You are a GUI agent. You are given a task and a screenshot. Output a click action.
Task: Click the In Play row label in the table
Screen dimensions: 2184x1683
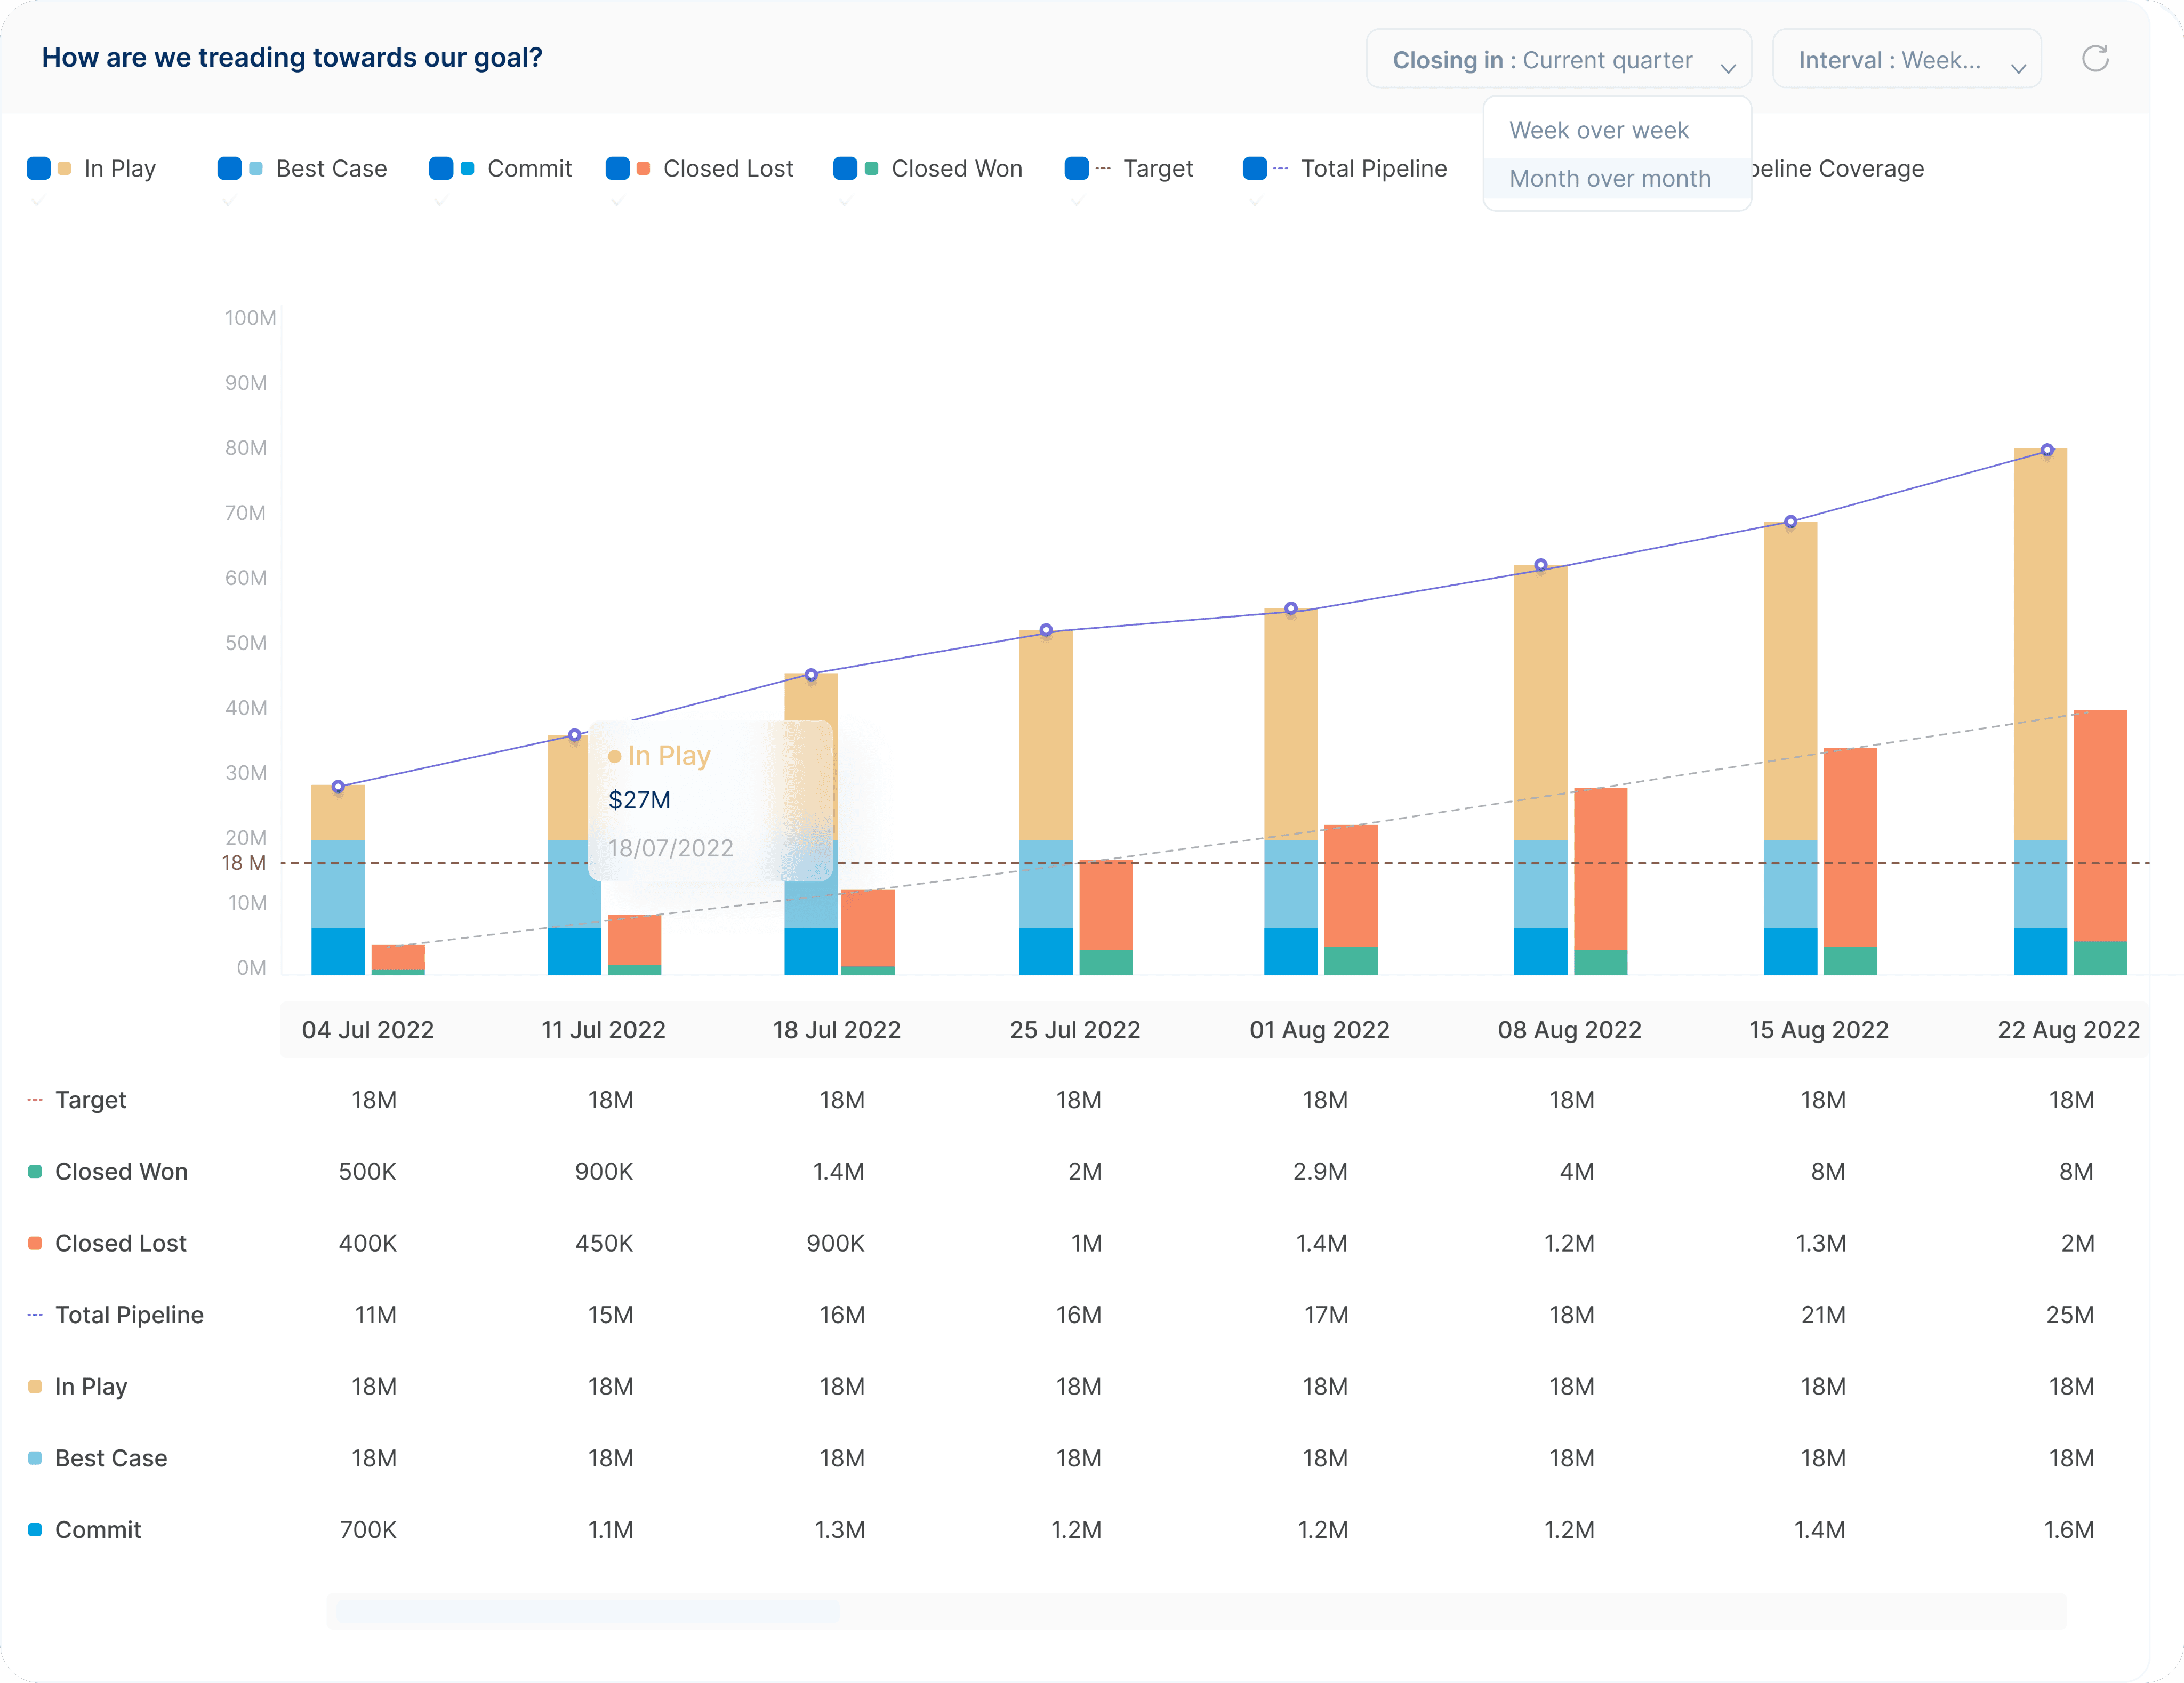point(91,1387)
